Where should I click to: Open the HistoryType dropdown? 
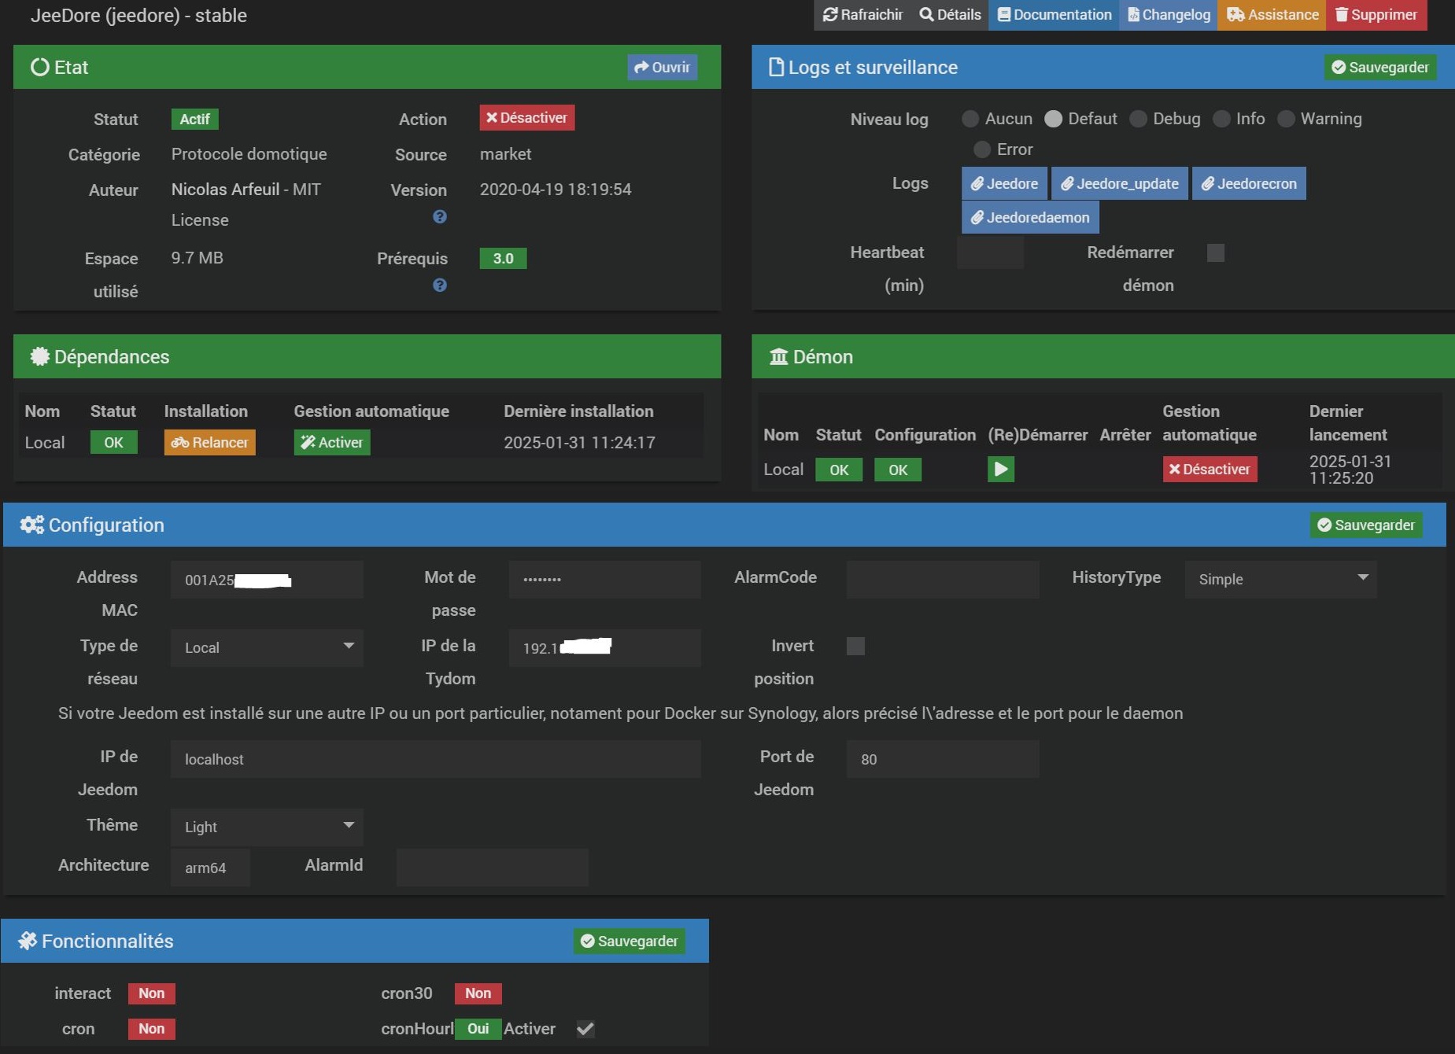coord(1280,579)
